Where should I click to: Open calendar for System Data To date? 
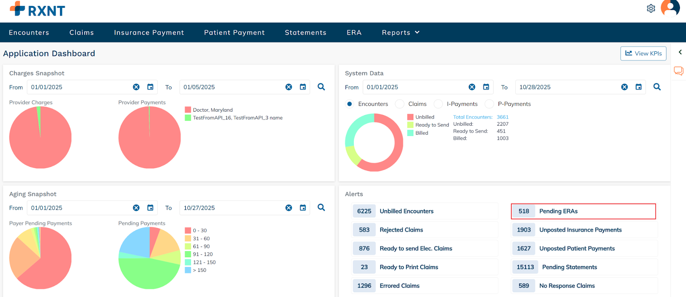pyautogui.click(x=638, y=87)
